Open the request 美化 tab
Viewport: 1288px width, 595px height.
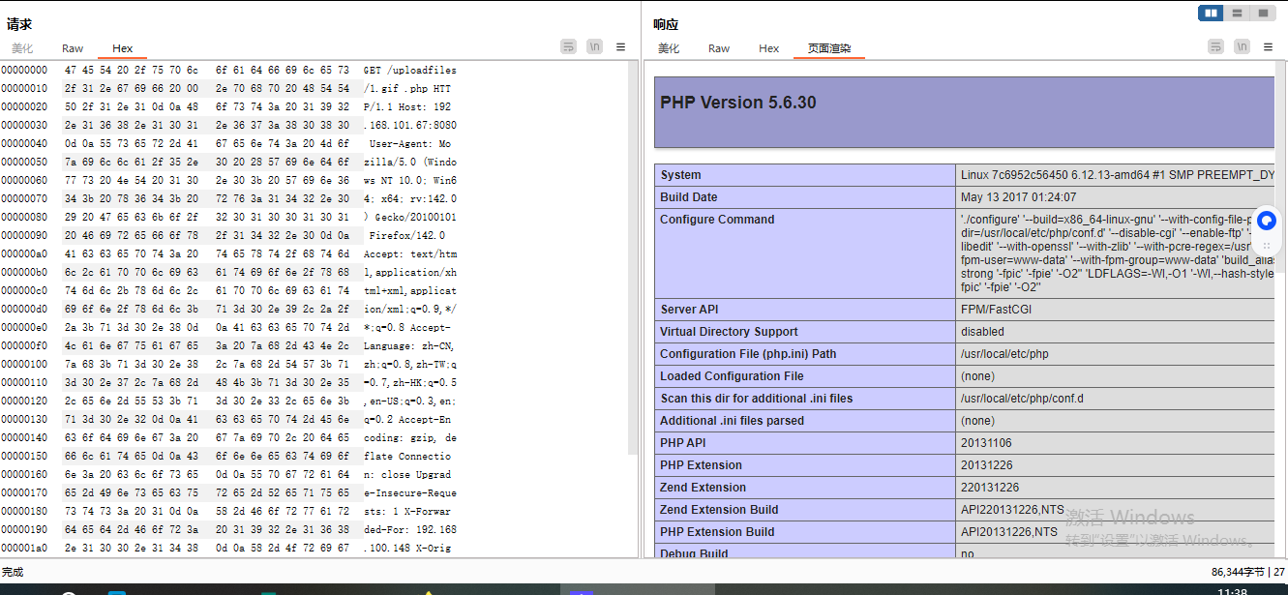click(x=22, y=48)
